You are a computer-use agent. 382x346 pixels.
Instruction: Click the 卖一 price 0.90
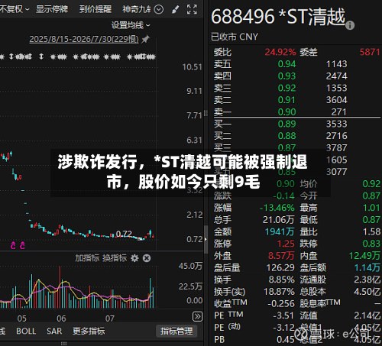[287, 112]
